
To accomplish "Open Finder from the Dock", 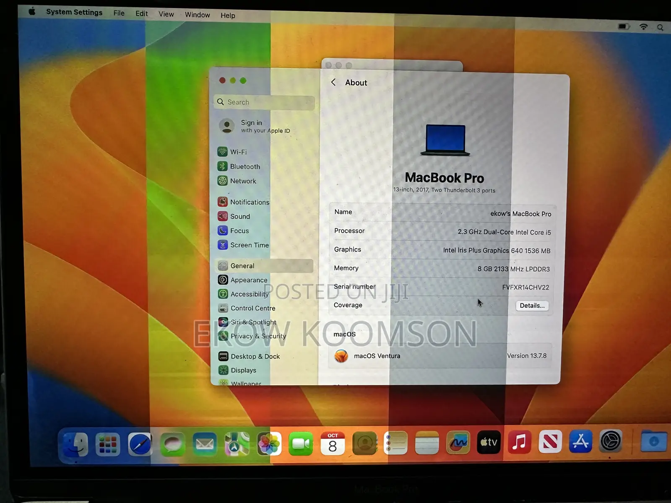I will tap(75, 444).
